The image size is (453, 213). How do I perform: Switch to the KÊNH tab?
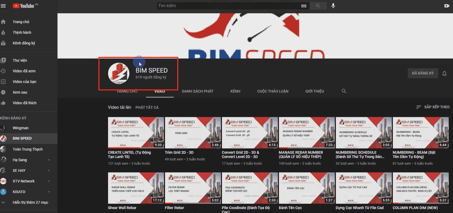pos(235,91)
